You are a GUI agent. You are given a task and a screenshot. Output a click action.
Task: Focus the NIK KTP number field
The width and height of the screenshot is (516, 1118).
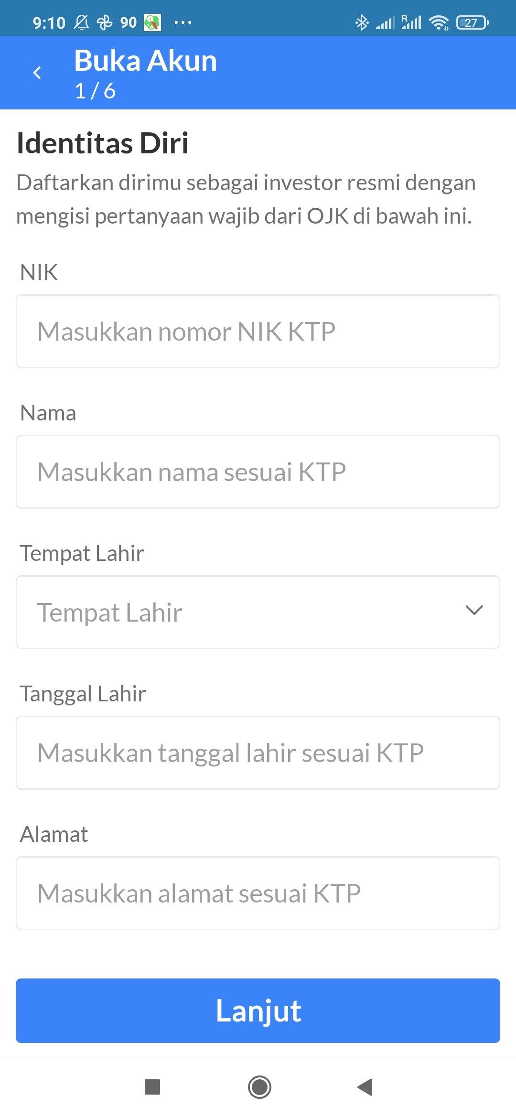tap(258, 331)
